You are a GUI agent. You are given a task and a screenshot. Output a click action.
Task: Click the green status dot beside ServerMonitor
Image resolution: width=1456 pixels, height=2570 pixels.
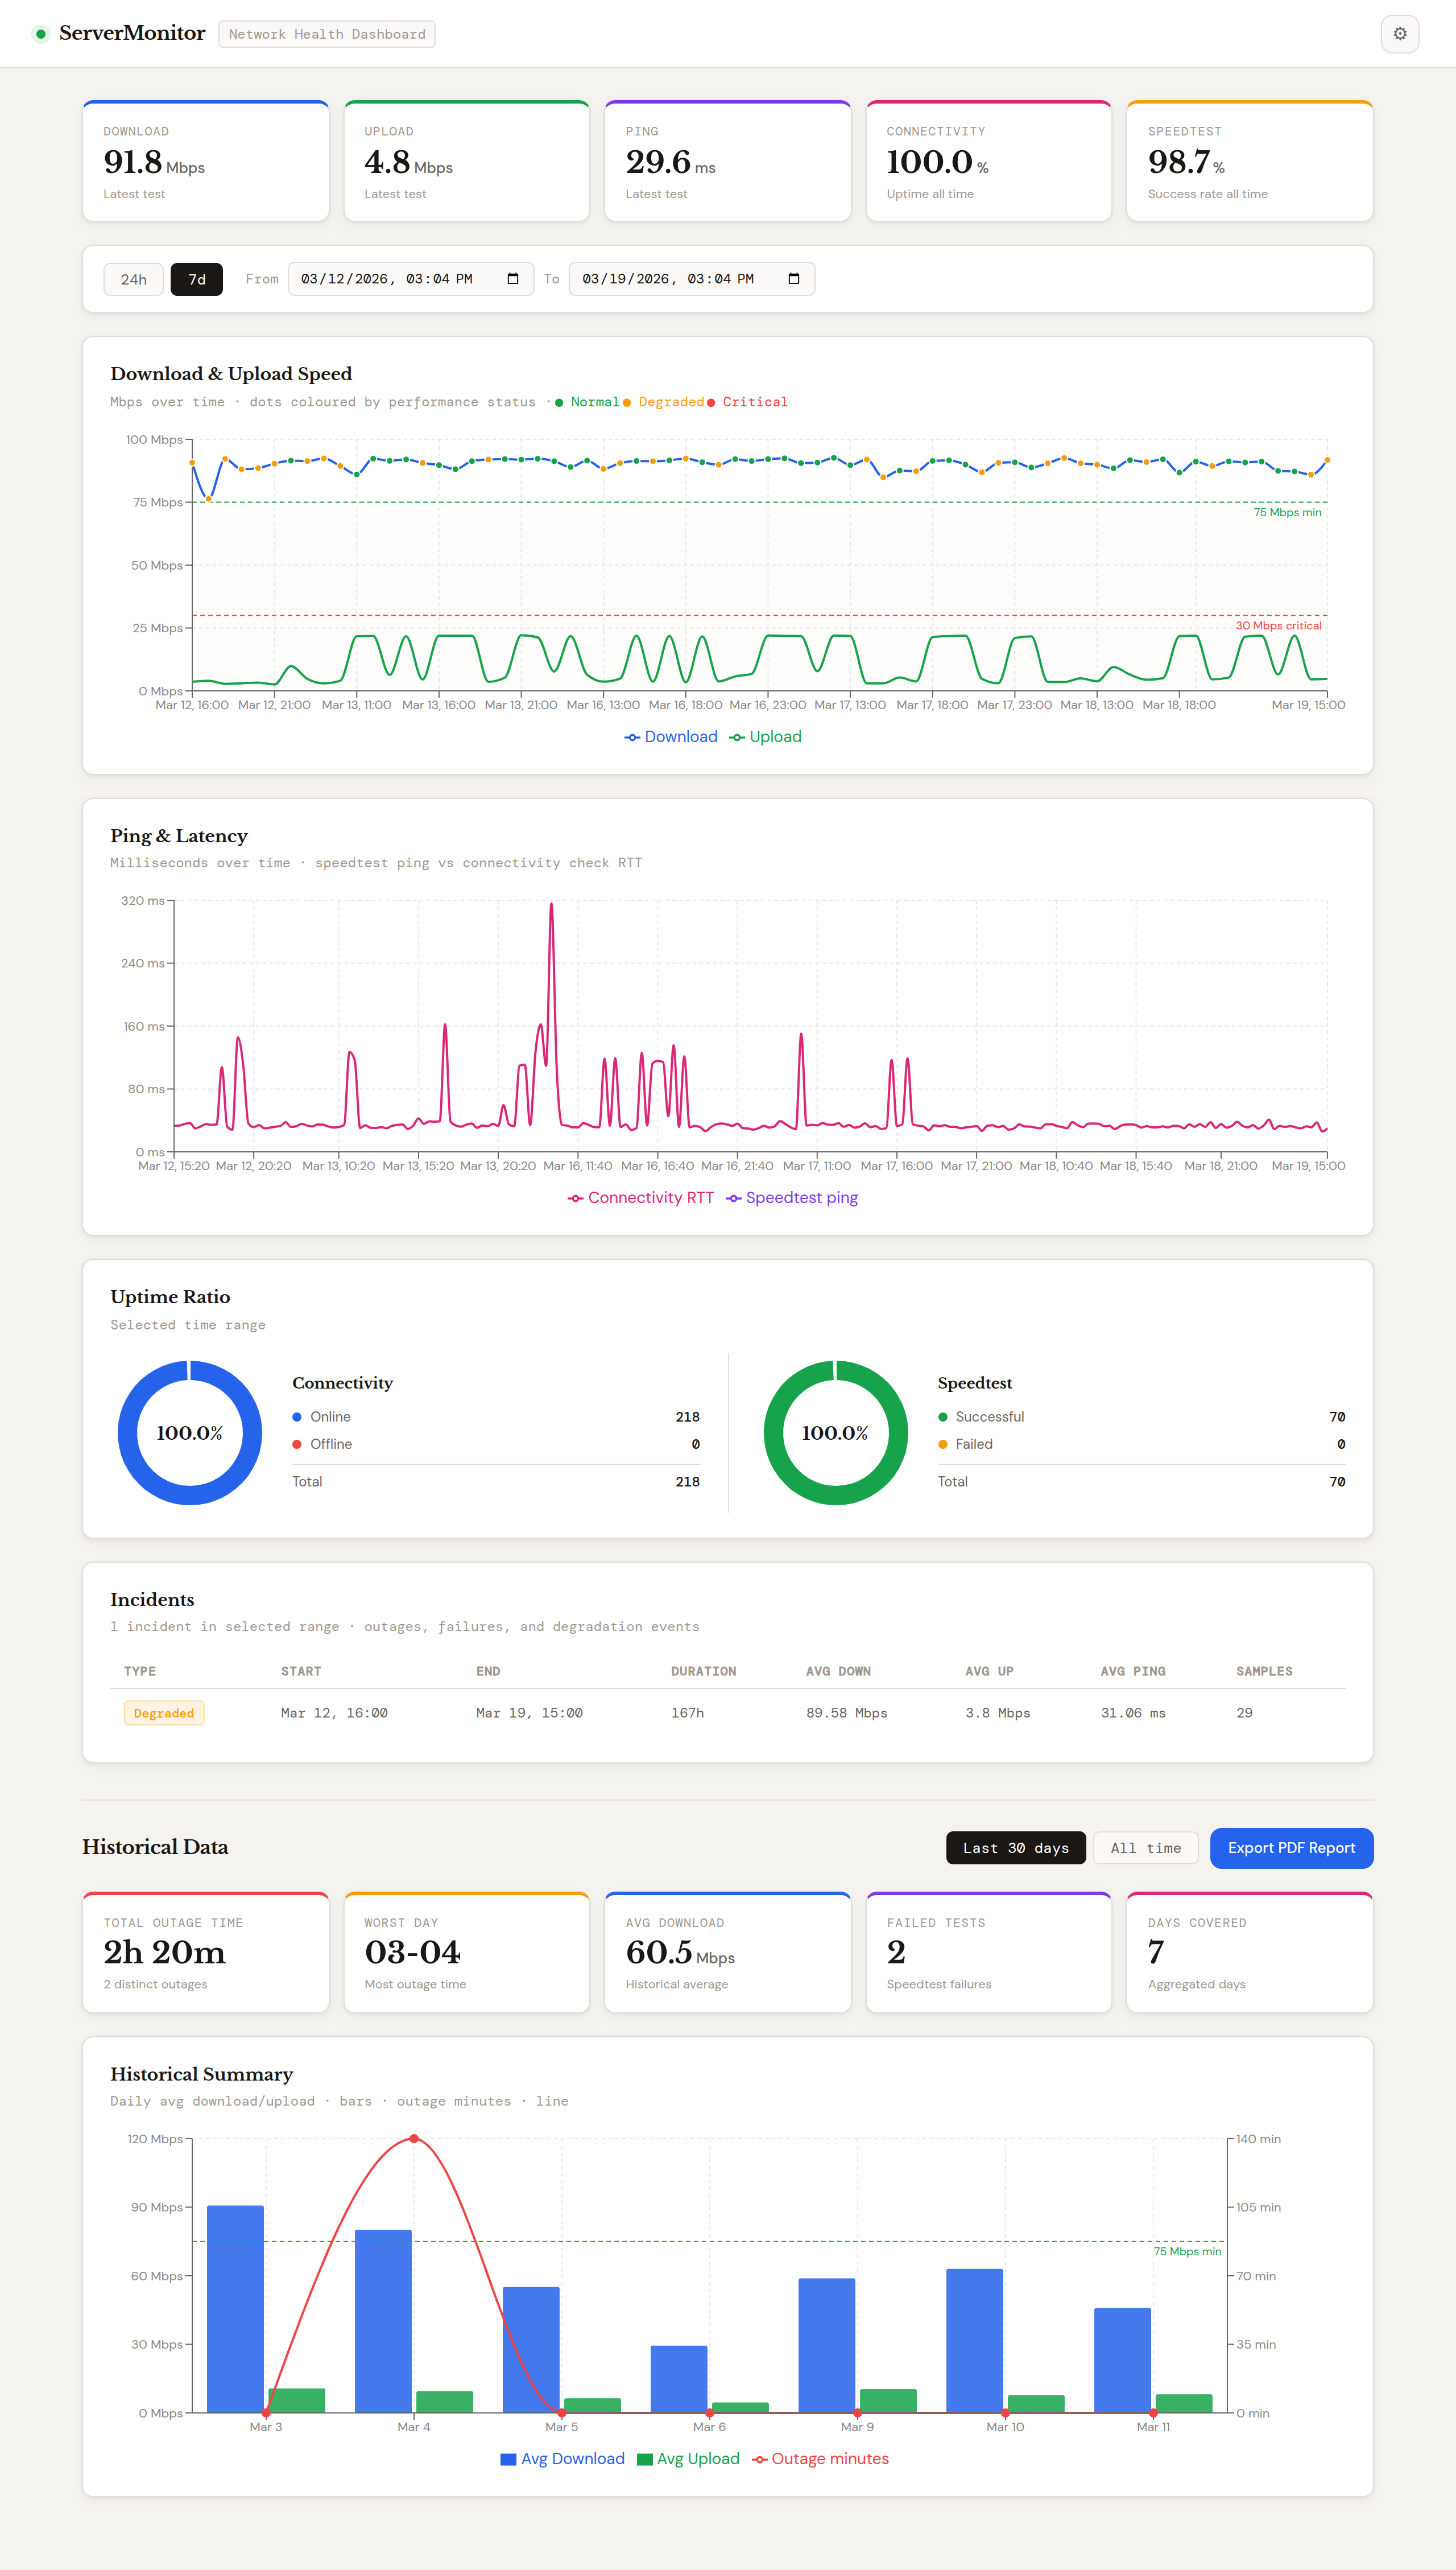[x=41, y=34]
